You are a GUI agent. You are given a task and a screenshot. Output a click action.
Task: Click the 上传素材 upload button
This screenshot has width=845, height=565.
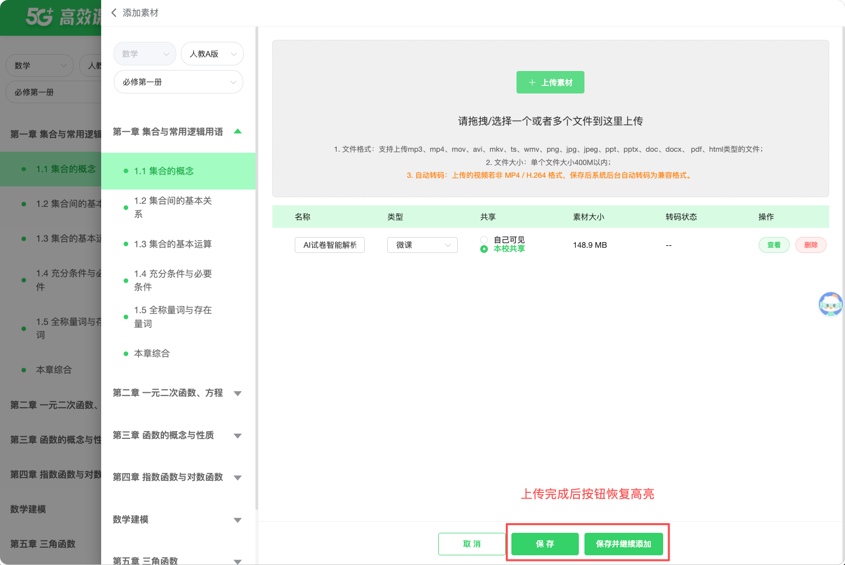point(550,82)
